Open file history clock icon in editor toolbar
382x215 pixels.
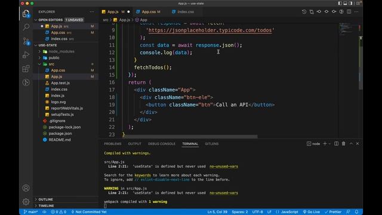coord(304,12)
